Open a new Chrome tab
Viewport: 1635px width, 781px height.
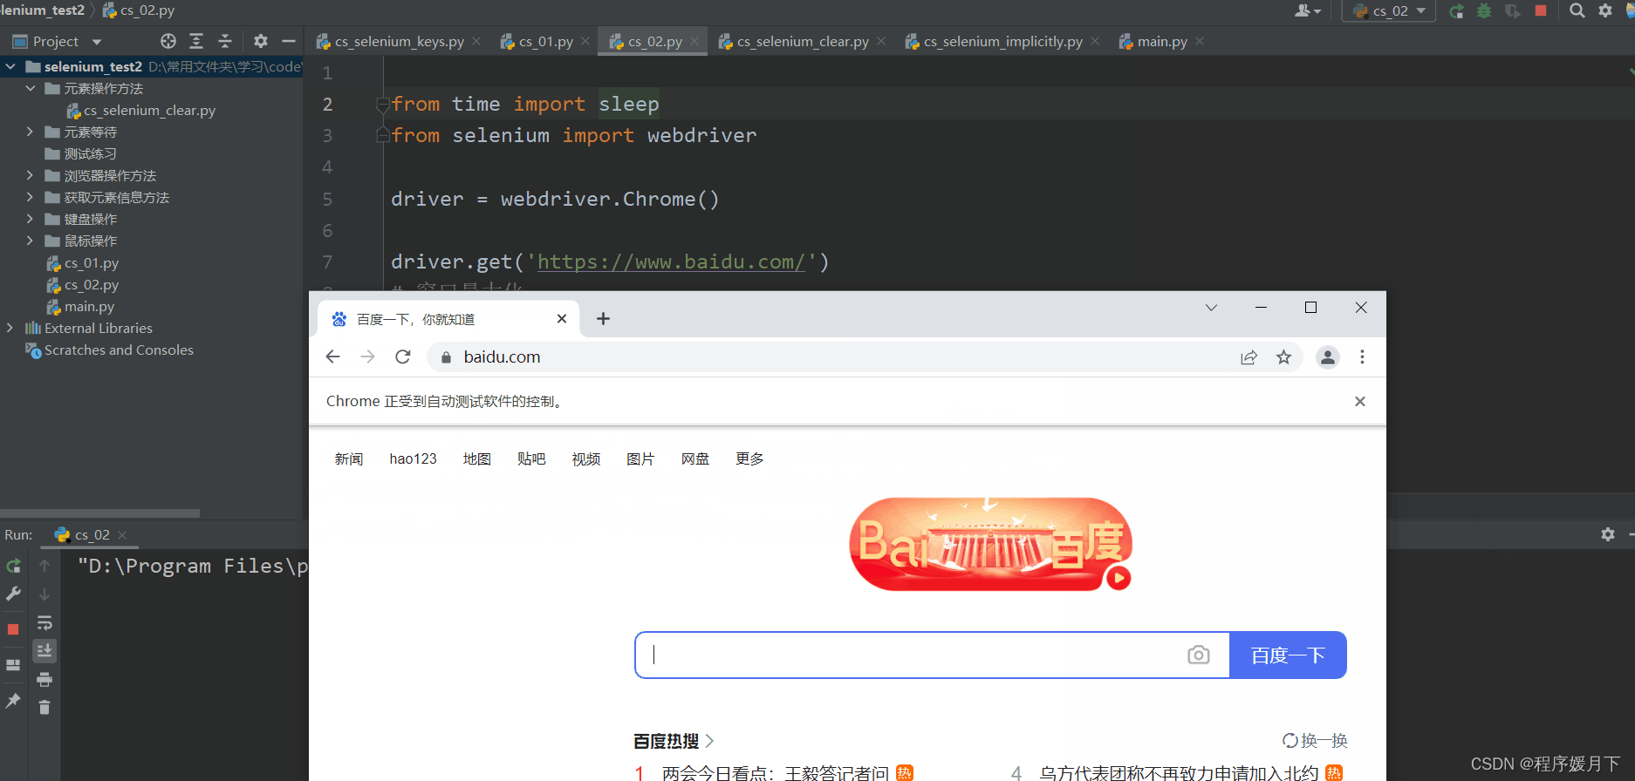603,319
